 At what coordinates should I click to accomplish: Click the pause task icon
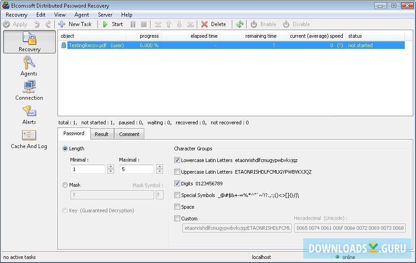(x=133, y=24)
